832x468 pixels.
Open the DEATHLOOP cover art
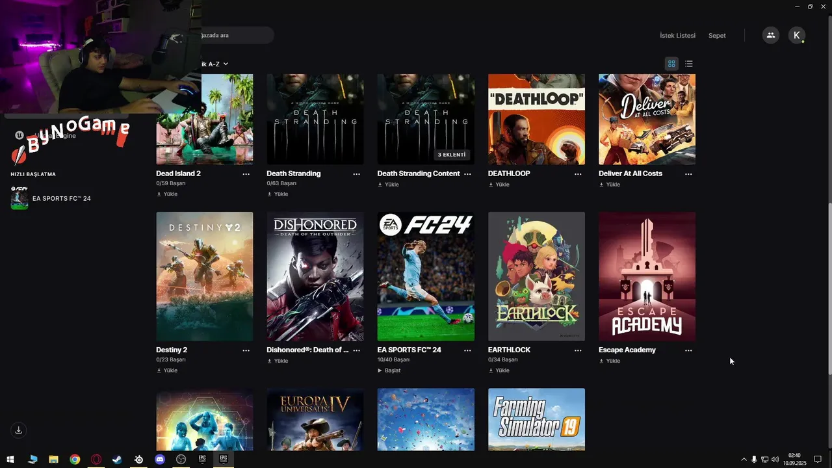(x=536, y=119)
